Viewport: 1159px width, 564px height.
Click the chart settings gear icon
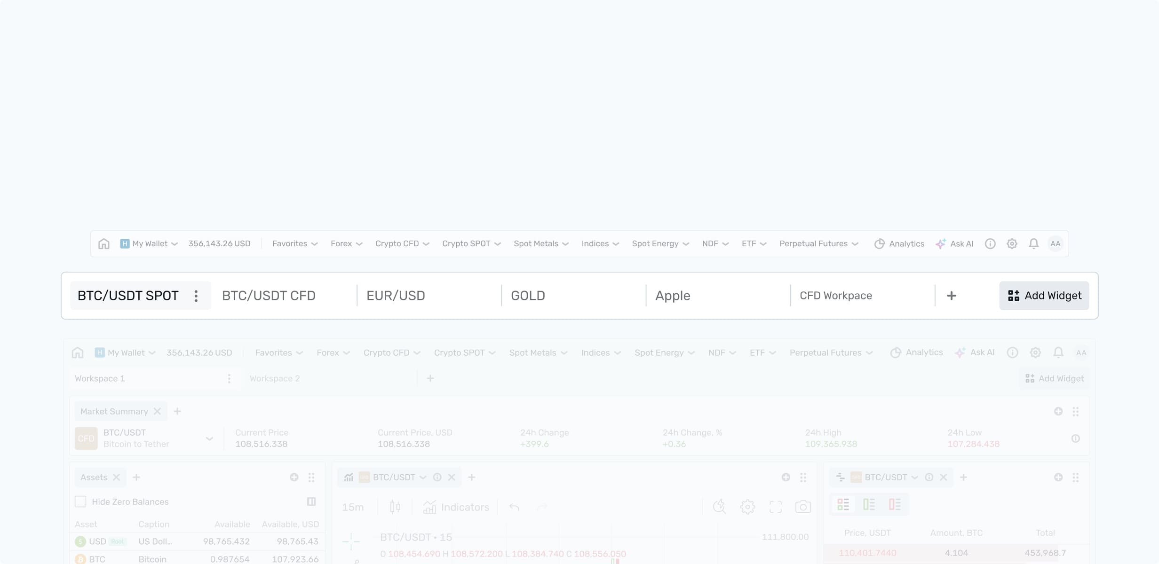click(x=747, y=507)
